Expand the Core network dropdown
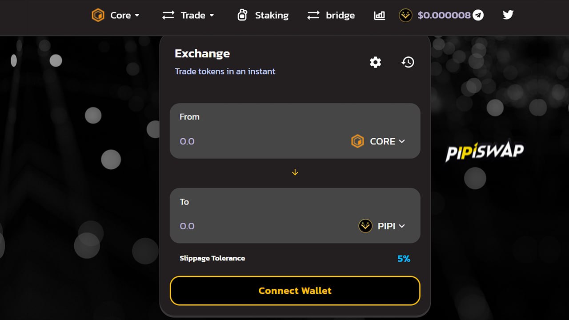Image resolution: width=569 pixels, height=320 pixels. point(116,16)
